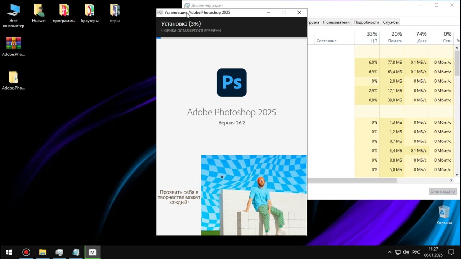Image resolution: width=461 pixels, height=259 pixels.
Task: Click Task Manager horizontal scrollbar
Action: pyautogui.click(x=352, y=180)
